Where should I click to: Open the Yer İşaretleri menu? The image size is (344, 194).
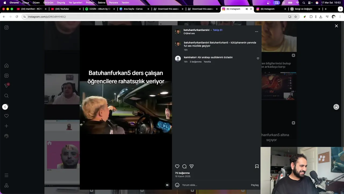pos(76,3)
